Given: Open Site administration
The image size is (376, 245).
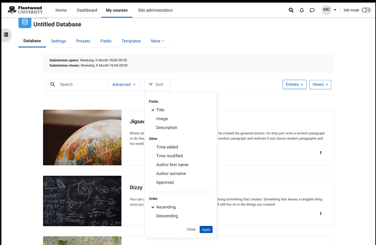Looking at the screenshot, I should coord(155,10).
